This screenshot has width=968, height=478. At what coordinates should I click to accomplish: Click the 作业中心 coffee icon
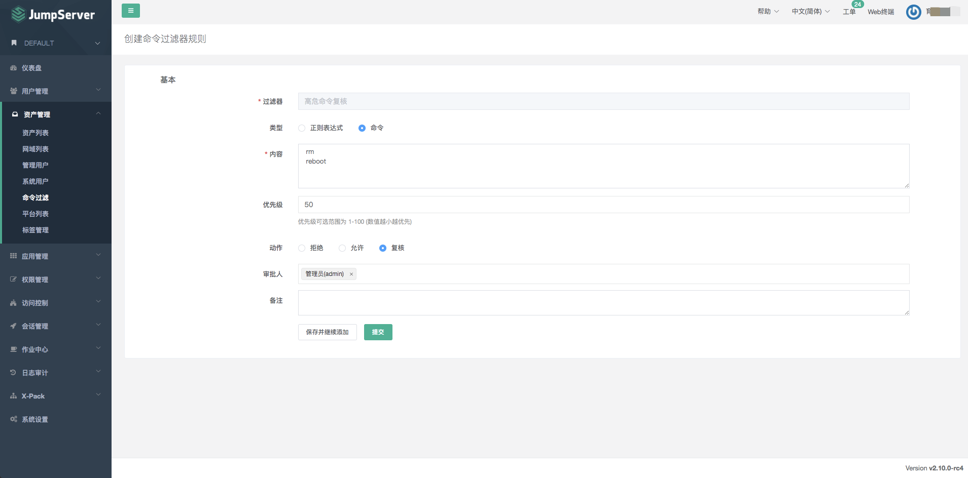point(14,349)
